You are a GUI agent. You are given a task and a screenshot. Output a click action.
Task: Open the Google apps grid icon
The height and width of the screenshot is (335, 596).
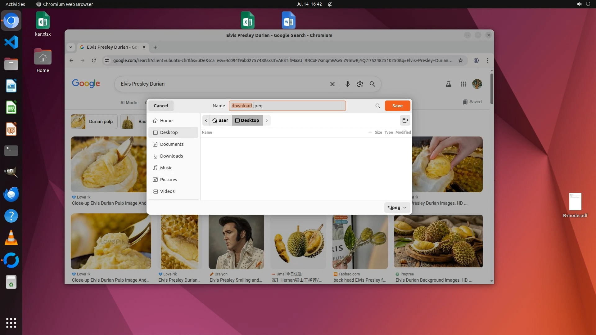click(x=463, y=84)
